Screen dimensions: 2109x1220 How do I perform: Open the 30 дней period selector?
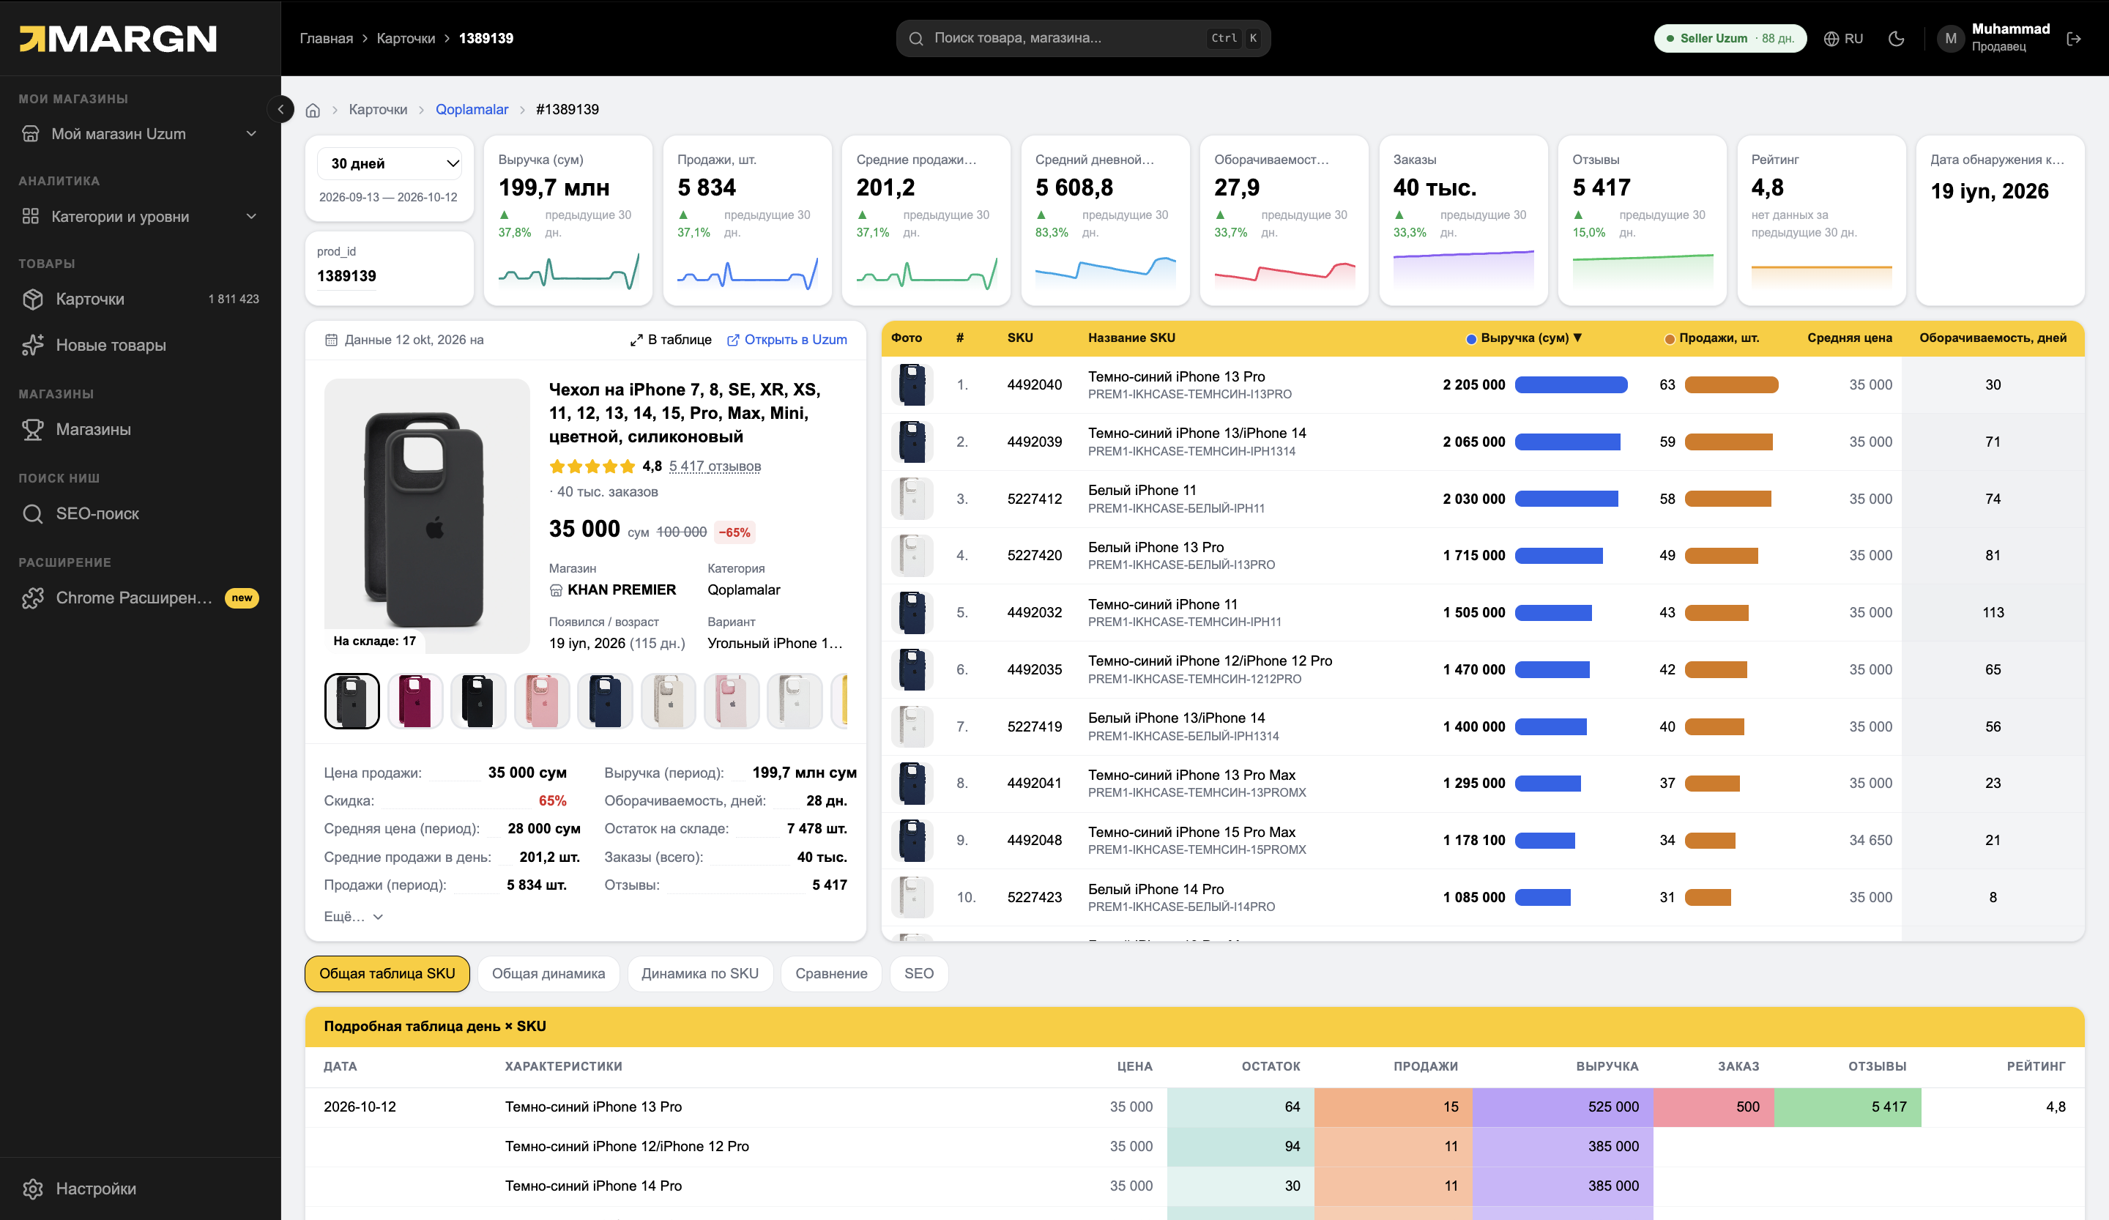click(x=390, y=163)
